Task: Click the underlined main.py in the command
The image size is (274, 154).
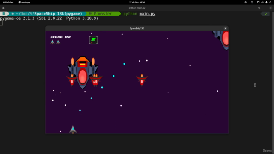Action: click(147, 14)
